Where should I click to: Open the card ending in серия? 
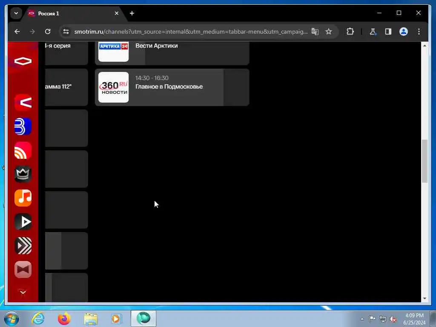(66, 53)
